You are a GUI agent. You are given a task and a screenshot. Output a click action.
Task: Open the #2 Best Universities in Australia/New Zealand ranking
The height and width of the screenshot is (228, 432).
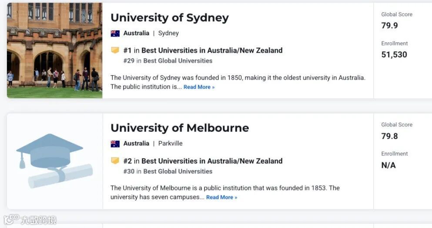click(203, 161)
